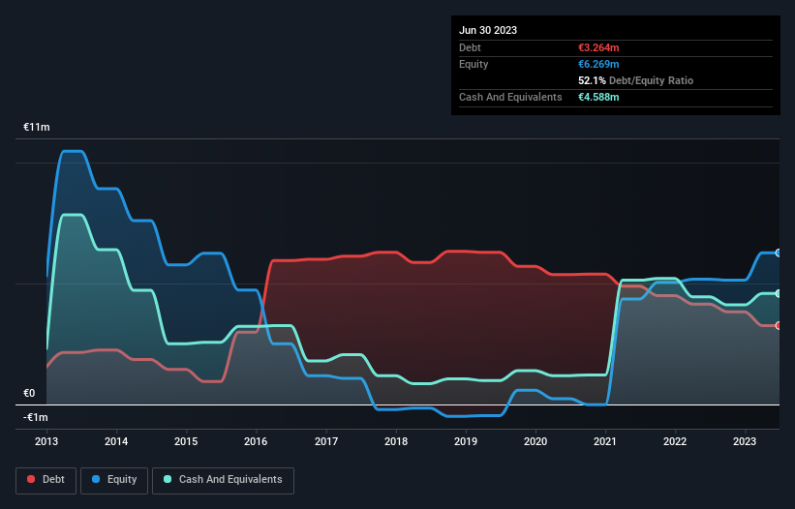This screenshot has width=795, height=509.
Task: Click the €11m y-axis label
Action: tap(37, 127)
